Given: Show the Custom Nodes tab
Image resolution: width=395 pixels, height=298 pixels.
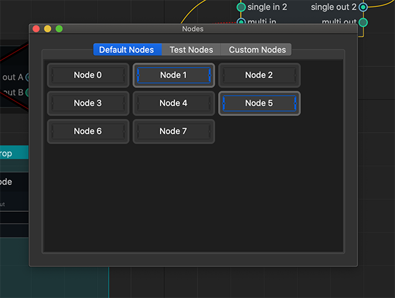Looking at the screenshot, I should point(256,50).
